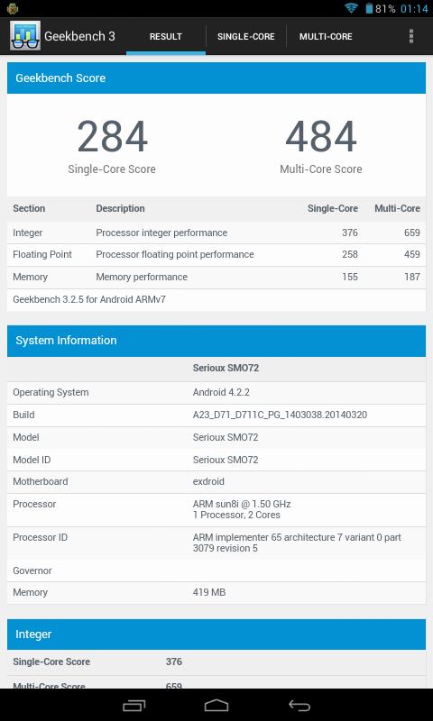433x721 pixels.
Task: Open the three-dot overflow menu
Action: pos(411,36)
